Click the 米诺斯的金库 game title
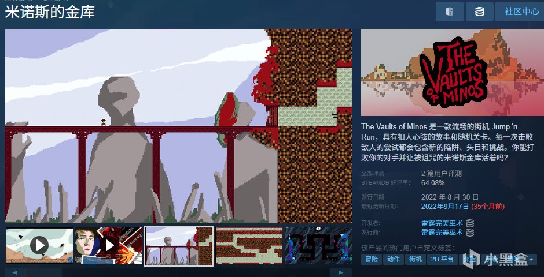 [x=50, y=13]
